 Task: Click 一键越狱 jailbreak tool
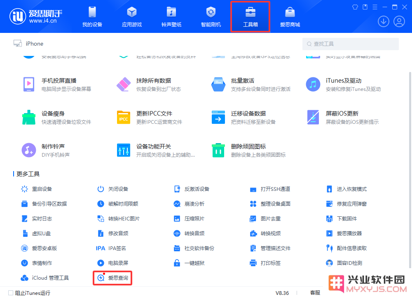pyautogui.click(x=189, y=263)
